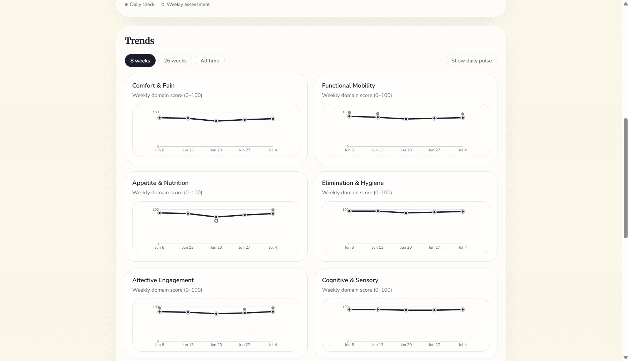The image size is (629, 361).
Task: Click the Jun 13 weekly point in Functional Mobility
Action: [x=378, y=118]
